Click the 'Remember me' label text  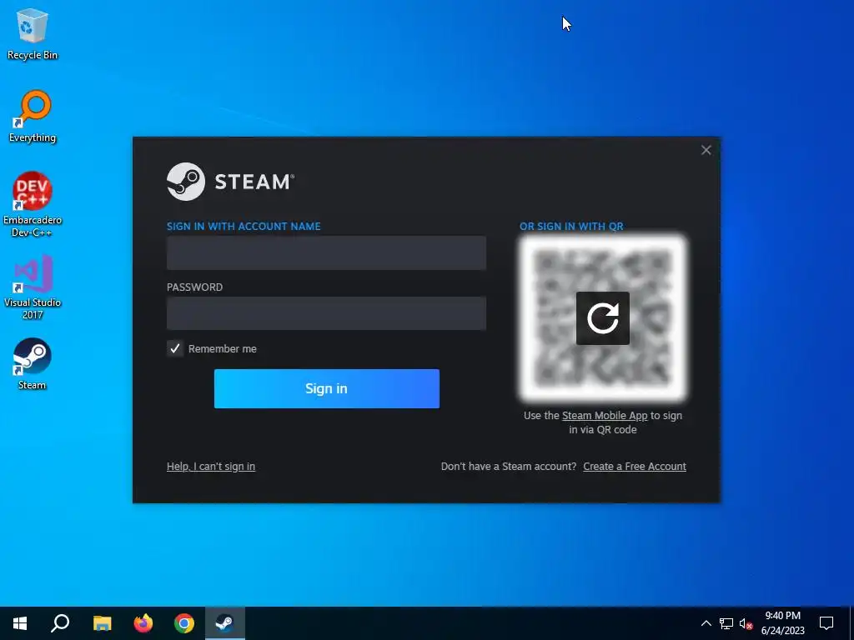pyautogui.click(x=222, y=349)
